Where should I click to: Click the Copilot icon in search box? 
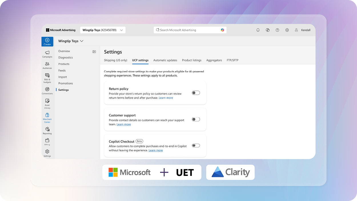[x=222, y=30]
